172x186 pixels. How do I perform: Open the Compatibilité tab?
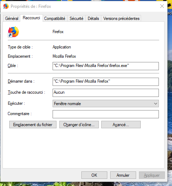tap(55, 19)
